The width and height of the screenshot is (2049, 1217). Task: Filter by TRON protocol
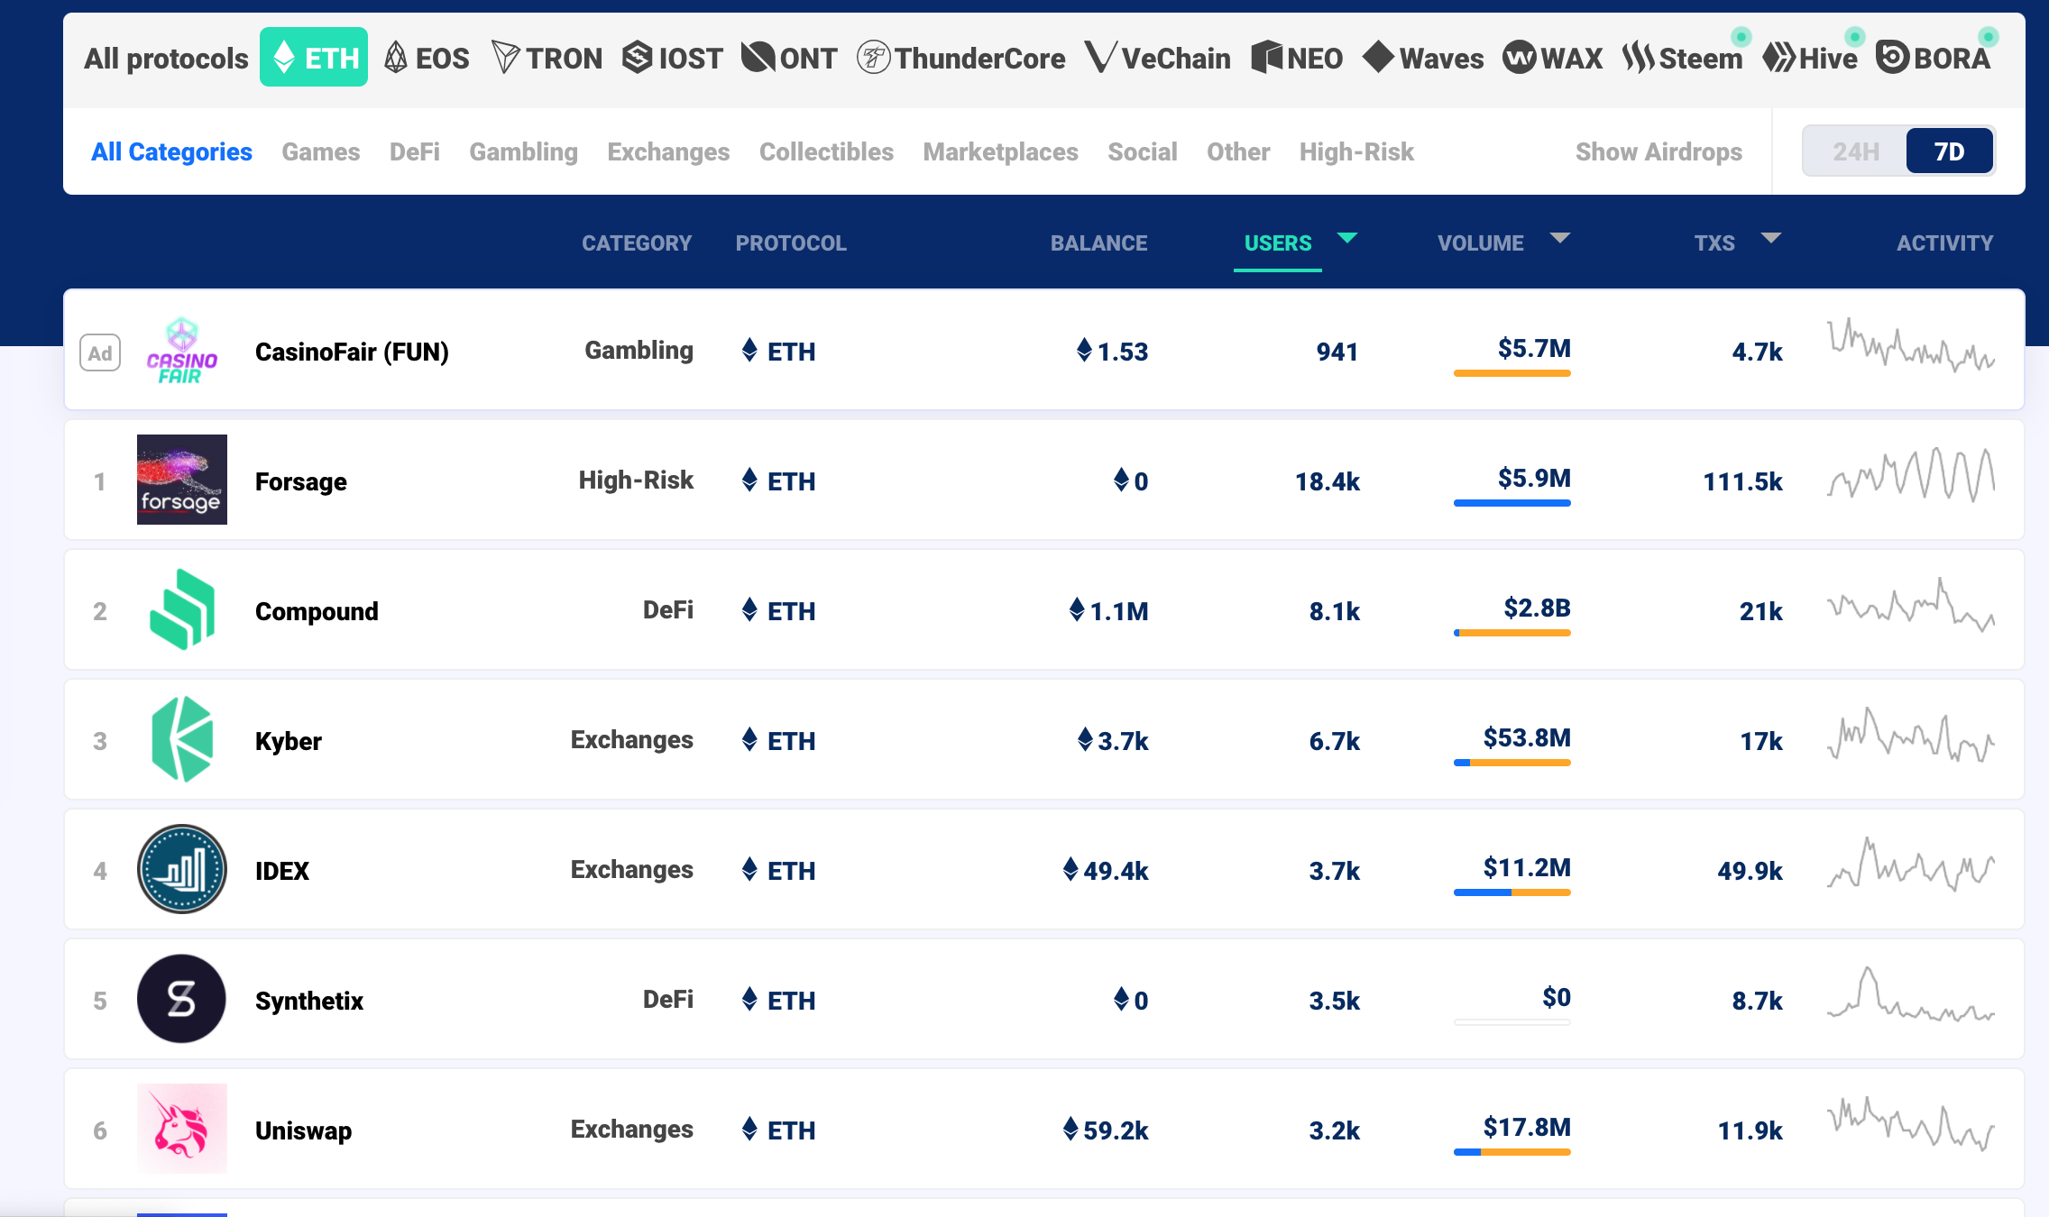(x=547, y=59)
